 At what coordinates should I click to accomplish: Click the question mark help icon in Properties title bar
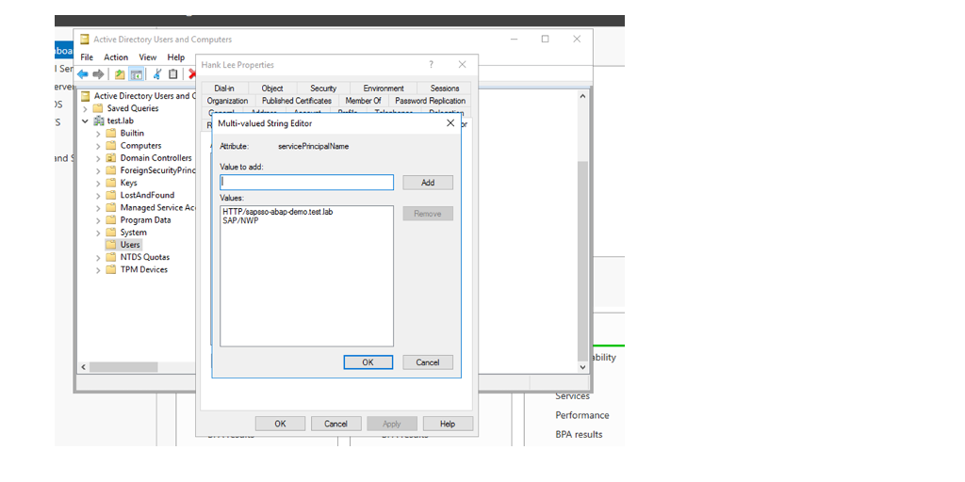(x=431, y=65)
